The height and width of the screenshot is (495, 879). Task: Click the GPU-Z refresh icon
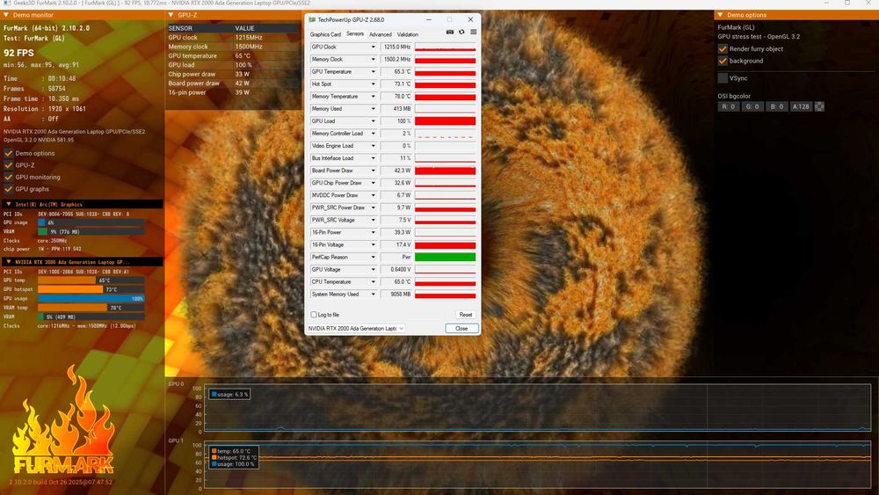click(x=461, y=32)
